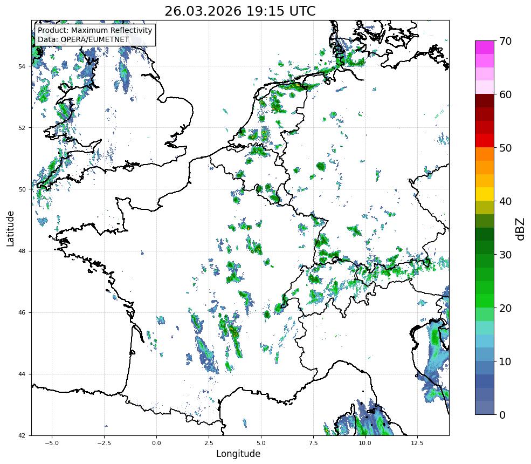This screenshot has width=531, height=464.
Task: Click the colorbar tick label 40
Action: click(x=505, y=201)
